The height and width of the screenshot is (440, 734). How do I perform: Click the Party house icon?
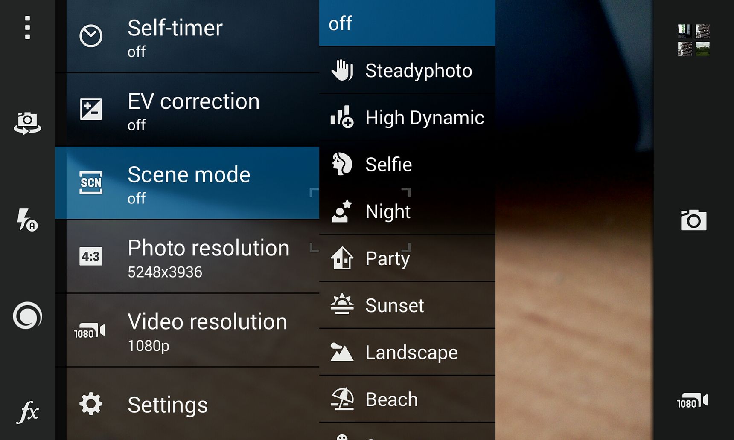[342, 258]
